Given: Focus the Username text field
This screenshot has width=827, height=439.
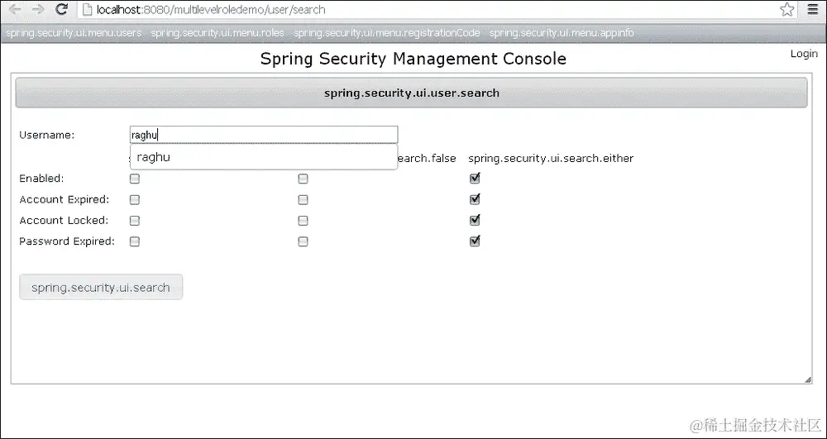Looking at the screenshot, I should (x=264, y=135).
